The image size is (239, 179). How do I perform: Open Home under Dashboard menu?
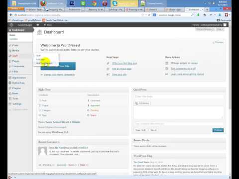pyautogui.click(x=12, y=35)
